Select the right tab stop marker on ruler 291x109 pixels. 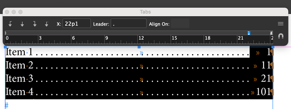click(249, 33)
